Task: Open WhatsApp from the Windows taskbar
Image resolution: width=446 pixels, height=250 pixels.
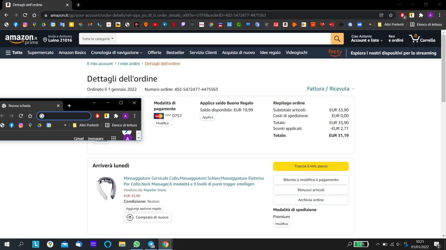Action: (136, 244)
